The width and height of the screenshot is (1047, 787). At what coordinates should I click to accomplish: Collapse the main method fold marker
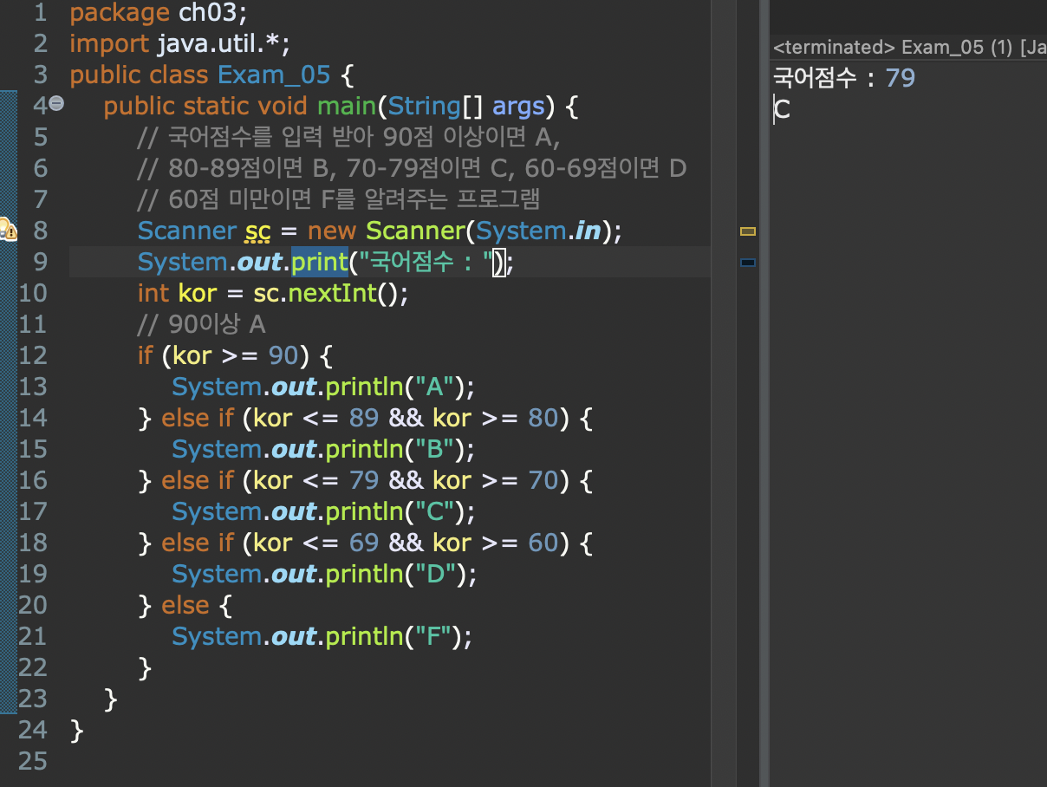56,105
